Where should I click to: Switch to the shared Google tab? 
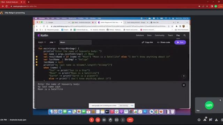pos(57,22)
